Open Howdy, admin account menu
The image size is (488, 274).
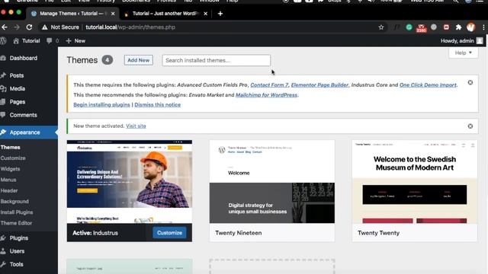point(461,40)
